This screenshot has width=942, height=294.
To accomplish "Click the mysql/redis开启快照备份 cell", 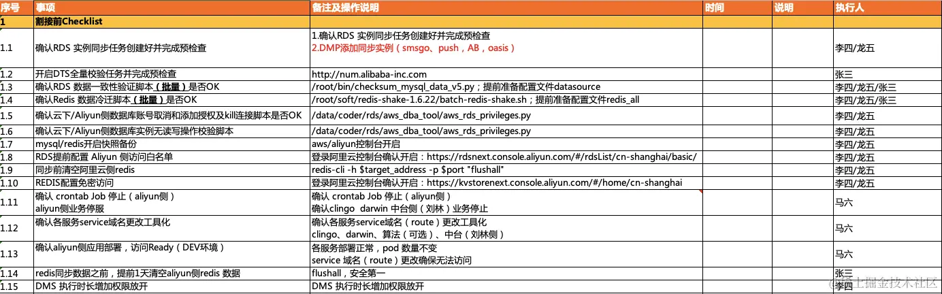I will (172, 145).
